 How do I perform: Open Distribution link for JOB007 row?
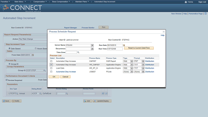149,71
